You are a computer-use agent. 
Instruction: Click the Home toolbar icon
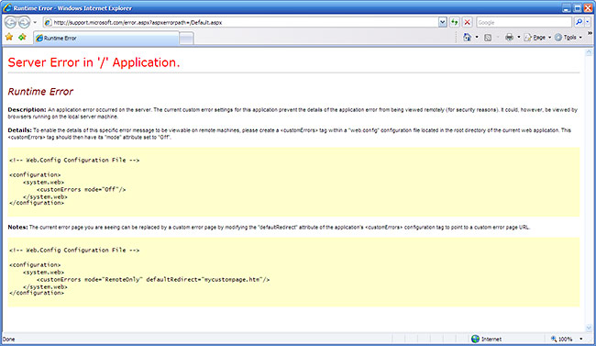point(467,37)
